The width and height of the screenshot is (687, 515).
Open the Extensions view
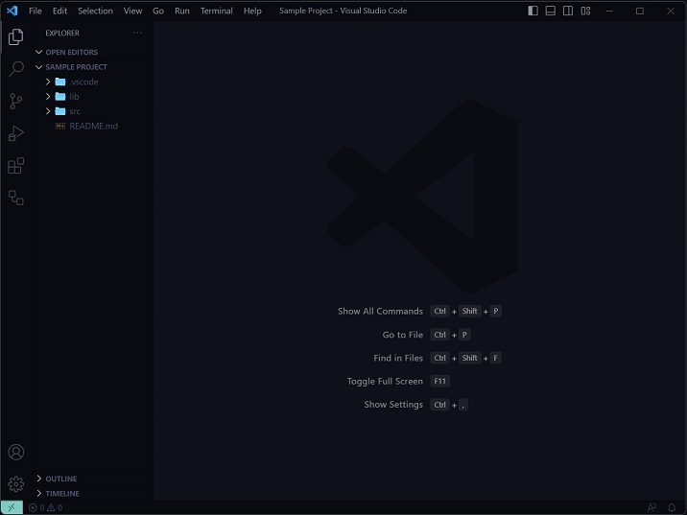click(15, 166)
